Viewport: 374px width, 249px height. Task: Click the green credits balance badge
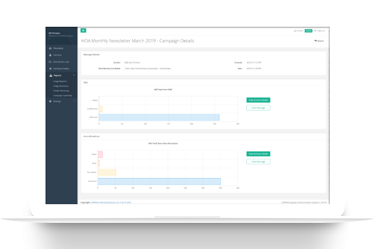point(308,30)
